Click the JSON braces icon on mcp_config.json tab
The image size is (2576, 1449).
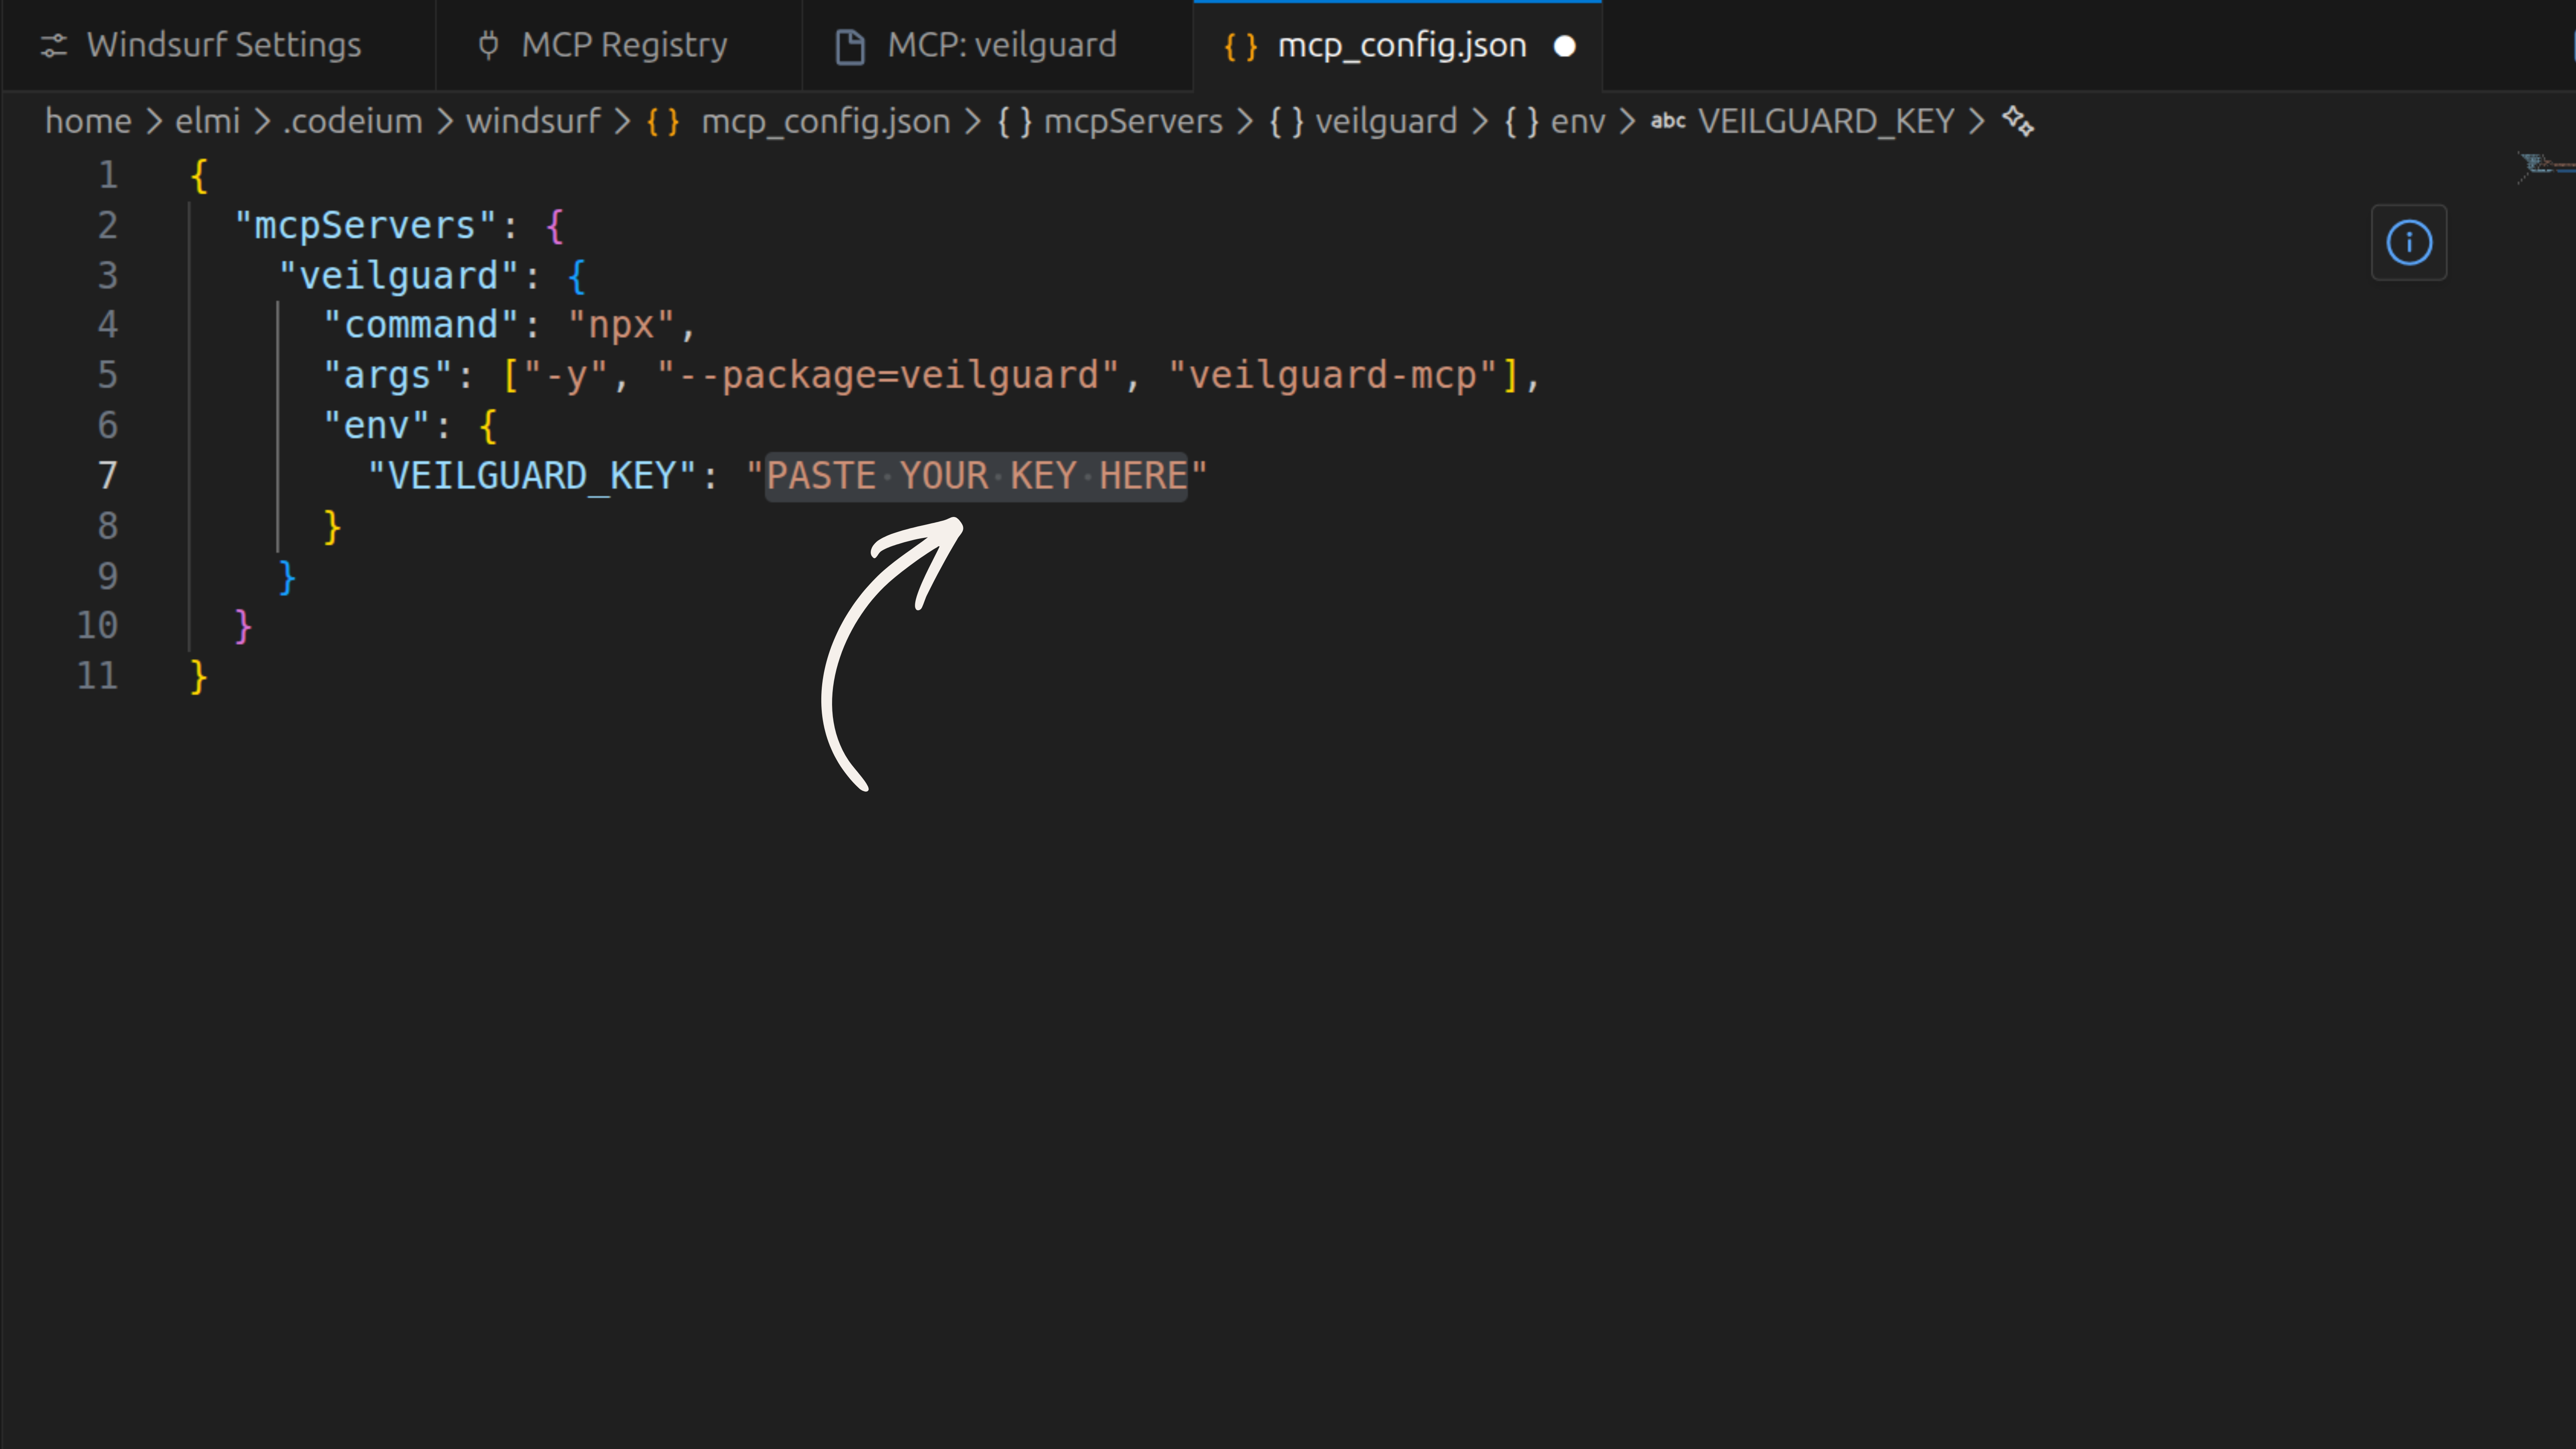pos(1241,46)
